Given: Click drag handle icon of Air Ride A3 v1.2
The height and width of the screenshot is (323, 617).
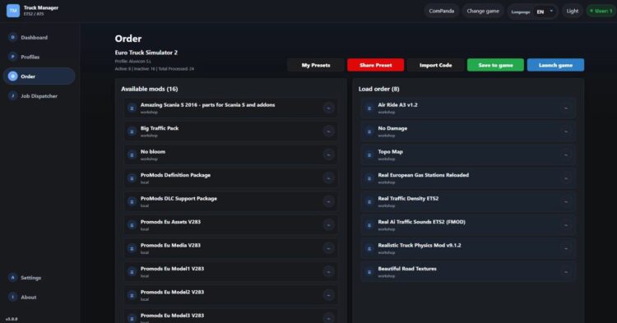Looking at the screenshot, I should [x=369, y=108].
